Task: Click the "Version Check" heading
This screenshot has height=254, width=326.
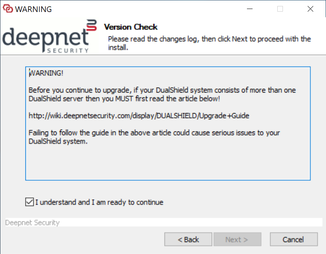Action: point(131,27)
